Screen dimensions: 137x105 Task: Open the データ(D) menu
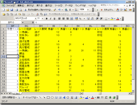[x=69, y=5]
